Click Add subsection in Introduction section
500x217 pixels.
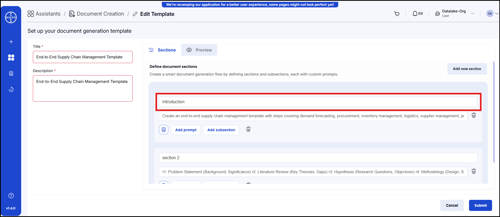221,130
